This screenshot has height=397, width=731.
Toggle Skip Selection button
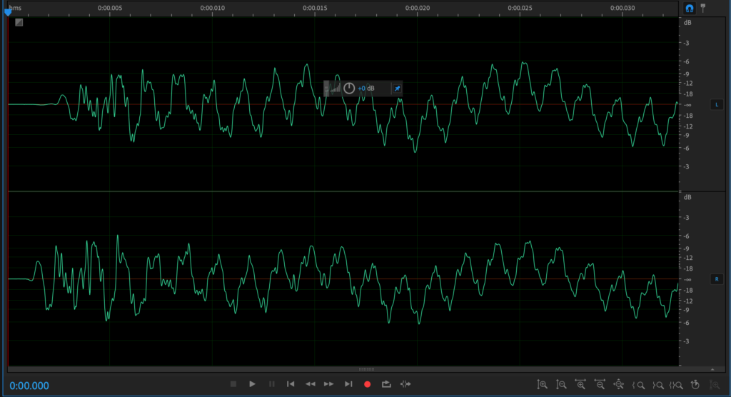(x=405, y=384)
